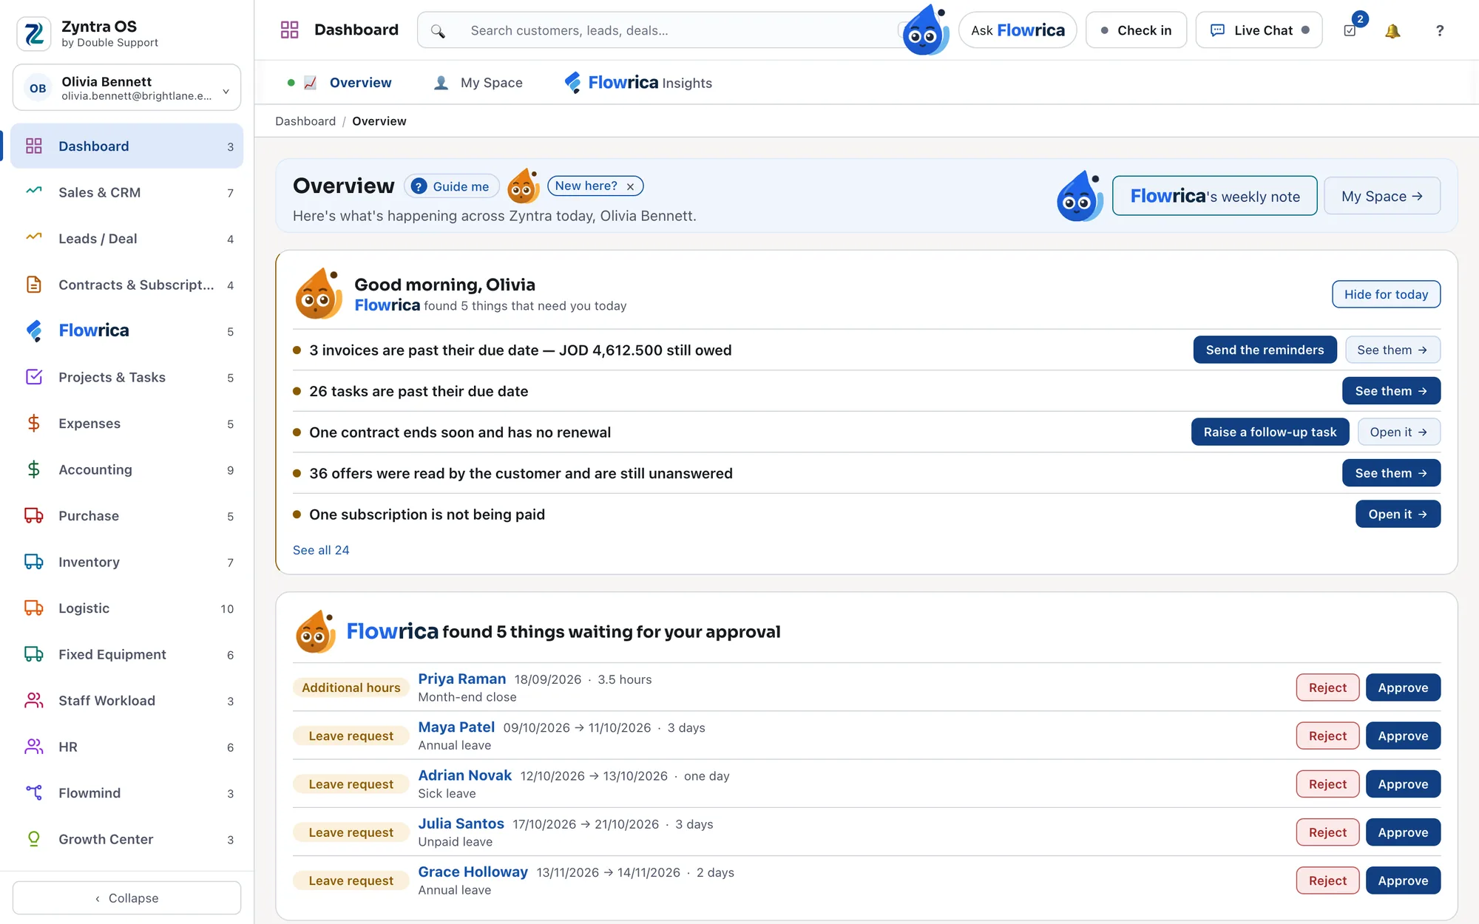Select Dashboard in the sidebar

point(127,146)
